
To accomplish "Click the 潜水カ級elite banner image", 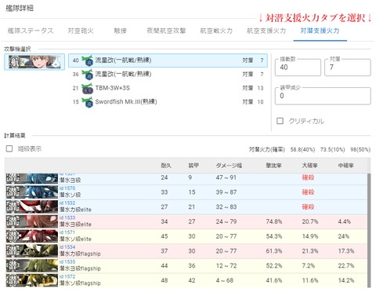I will coord(32,207).
